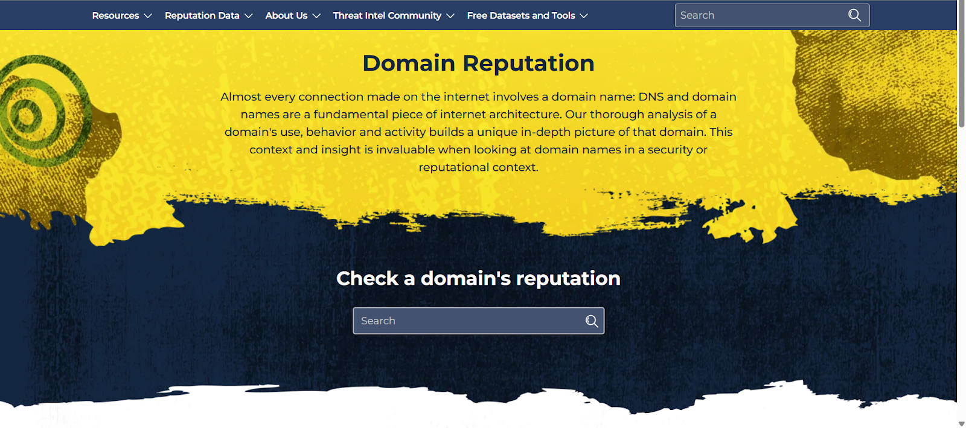Click the vertical scrollbar thumb
Screen dimensions: 966x428
point(961,63)
